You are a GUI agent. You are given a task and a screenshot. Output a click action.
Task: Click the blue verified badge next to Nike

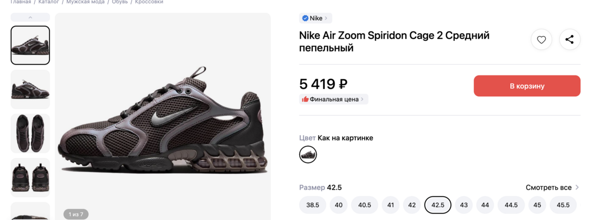[305, 18]
